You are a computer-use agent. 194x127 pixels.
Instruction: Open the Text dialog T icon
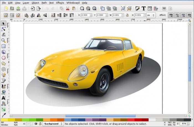[144, 9]
